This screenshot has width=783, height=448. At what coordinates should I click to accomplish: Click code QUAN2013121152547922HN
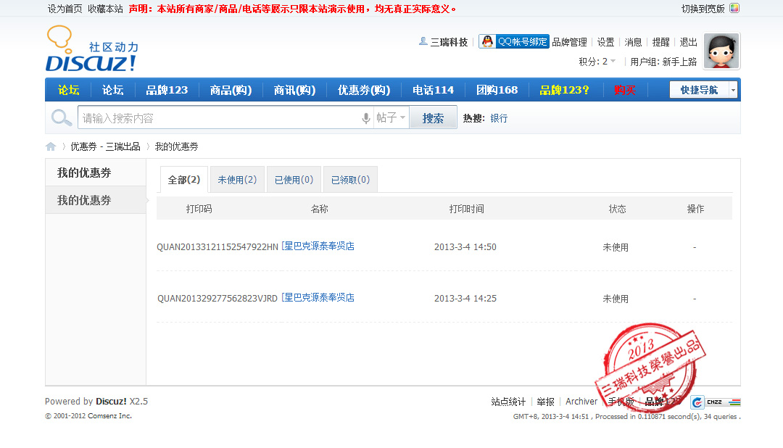pos(217,246)
